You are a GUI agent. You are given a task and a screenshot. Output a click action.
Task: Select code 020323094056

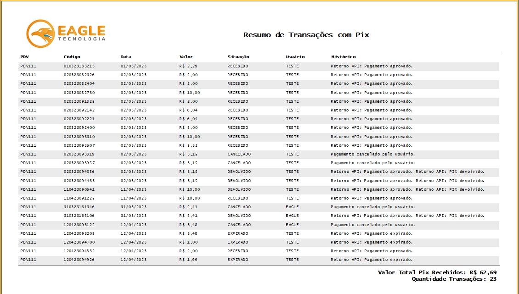coord(79,172)
